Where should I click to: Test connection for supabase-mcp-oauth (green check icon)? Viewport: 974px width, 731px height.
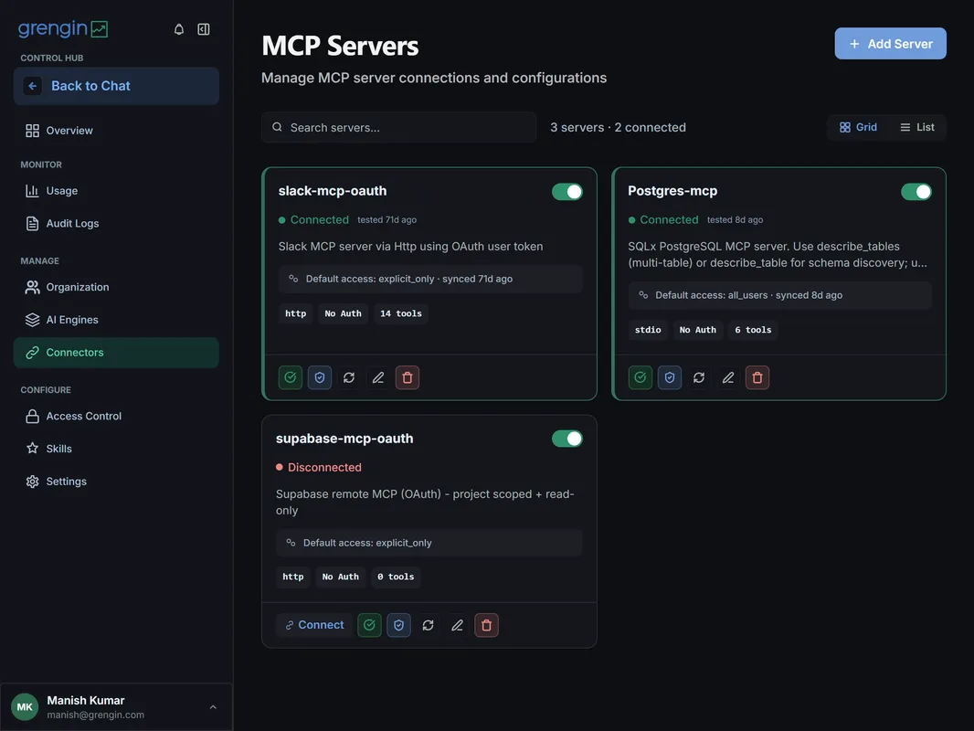pyautogui.click(x=369, y=625)
